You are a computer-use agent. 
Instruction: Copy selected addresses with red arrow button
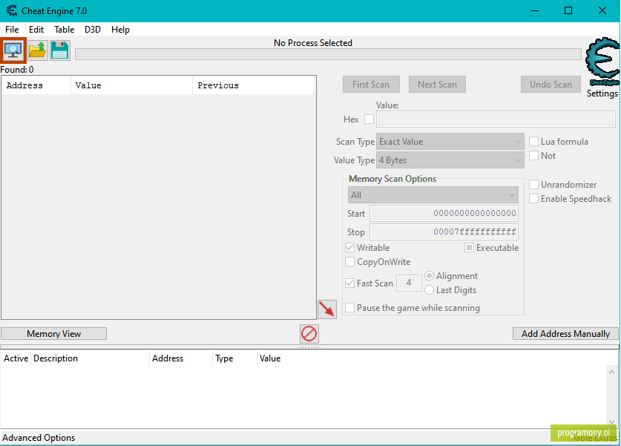327,309
